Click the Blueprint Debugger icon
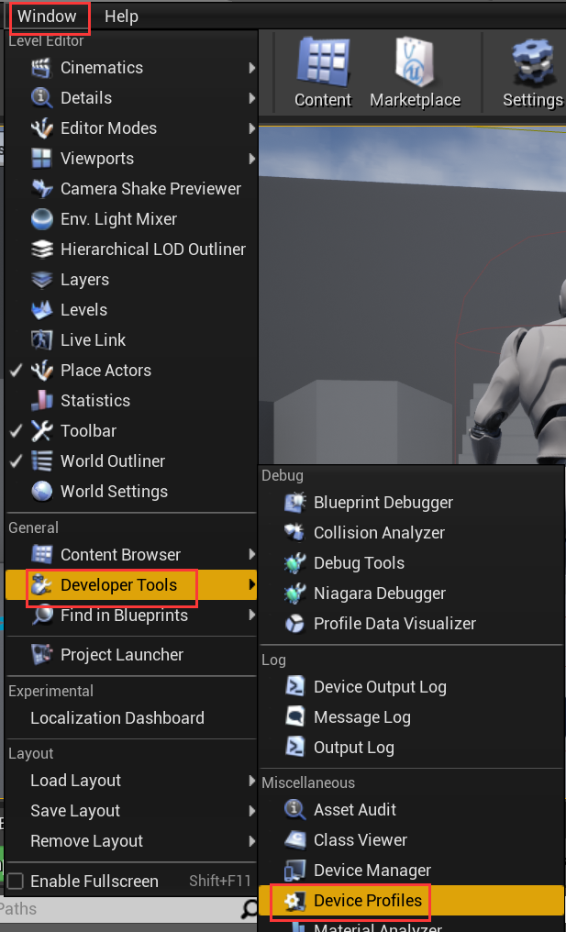This screenshot has width=566, height=932. click(294, 503)
